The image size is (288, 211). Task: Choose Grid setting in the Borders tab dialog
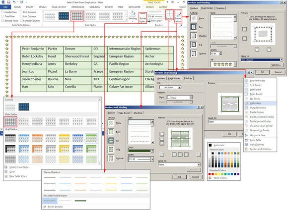(x=111, y=149)
